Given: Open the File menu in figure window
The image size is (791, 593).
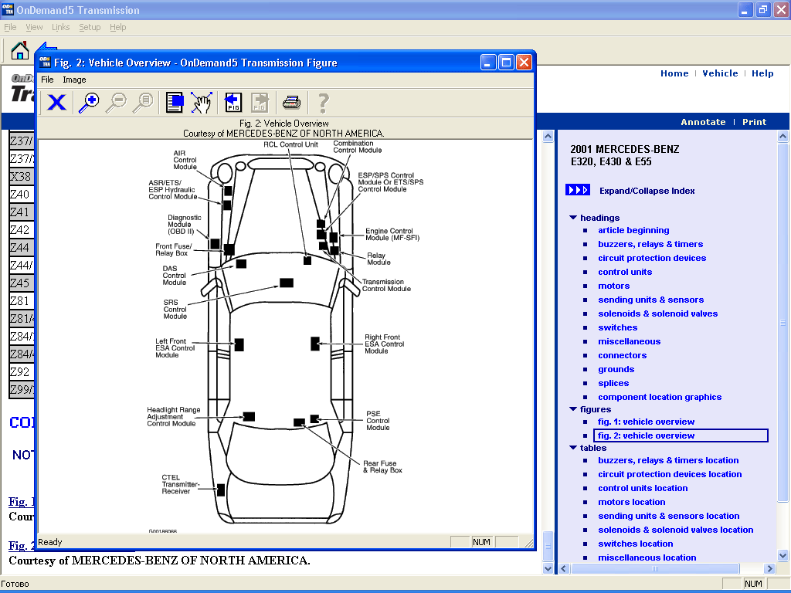Looking at the screenshot, I should tap(47, 80).
